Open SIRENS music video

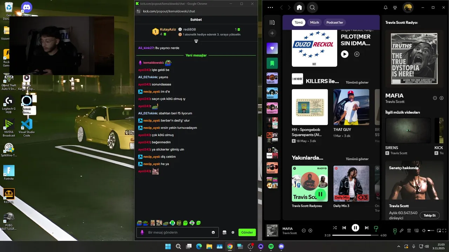(408, 131)
